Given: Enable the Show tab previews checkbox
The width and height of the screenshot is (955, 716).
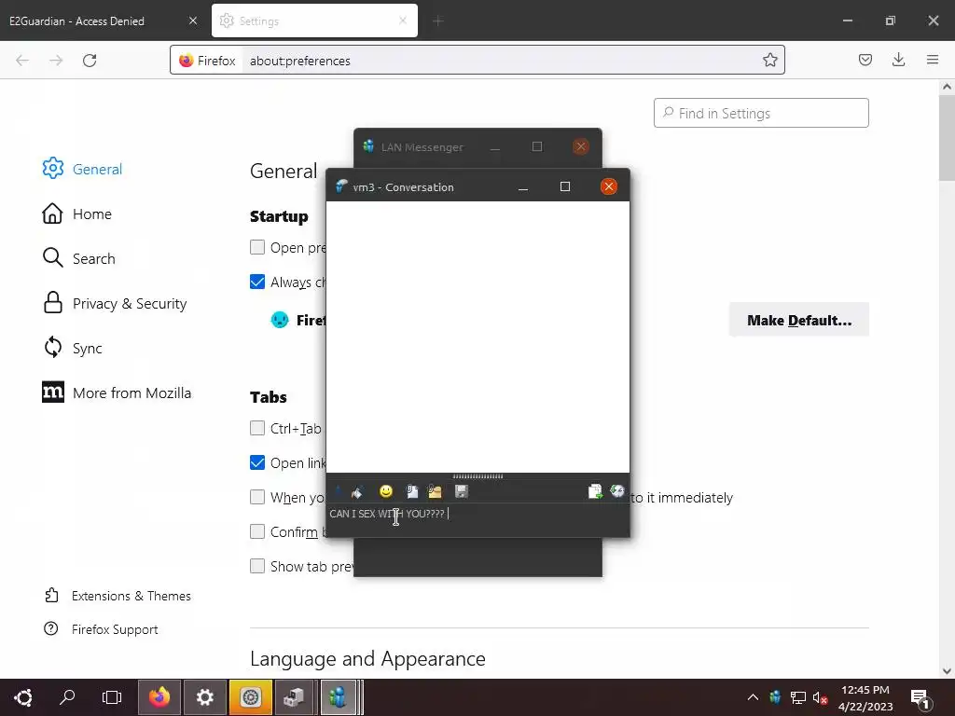Looking at the screenshot, I should pos(257,566).
